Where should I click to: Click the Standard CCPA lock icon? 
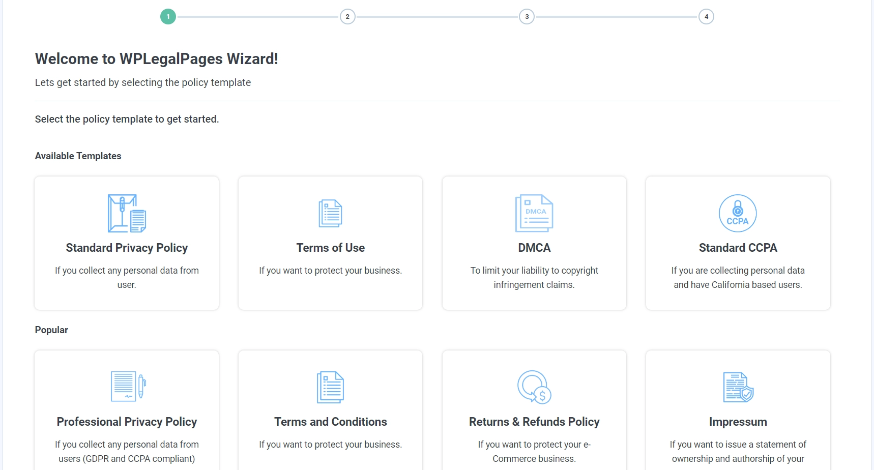click(737, 214)
